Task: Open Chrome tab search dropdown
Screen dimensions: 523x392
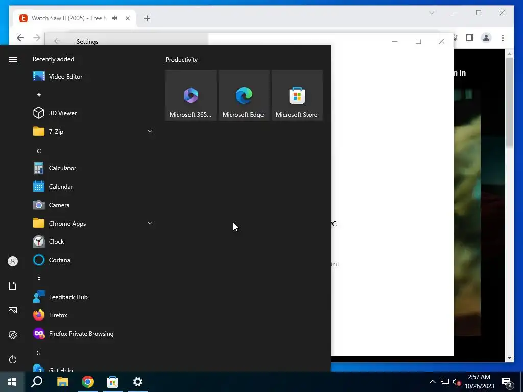Action: 432,13
